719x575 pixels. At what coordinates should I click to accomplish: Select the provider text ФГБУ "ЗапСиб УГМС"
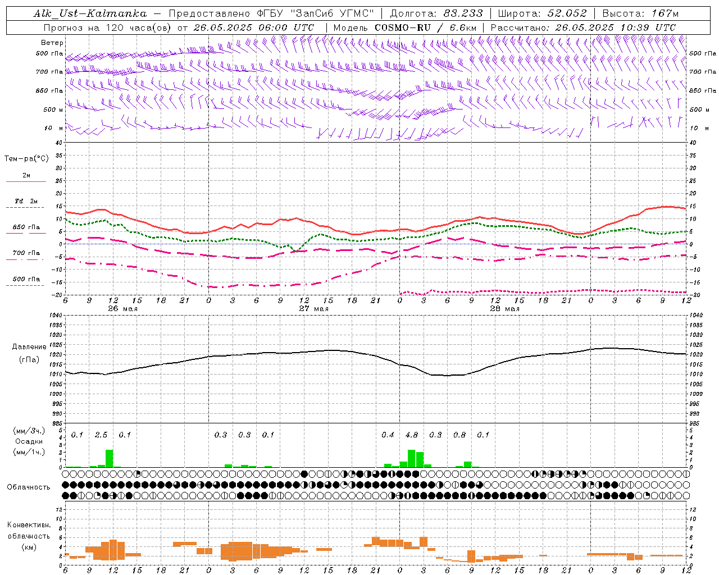click(x=316, y=13)
